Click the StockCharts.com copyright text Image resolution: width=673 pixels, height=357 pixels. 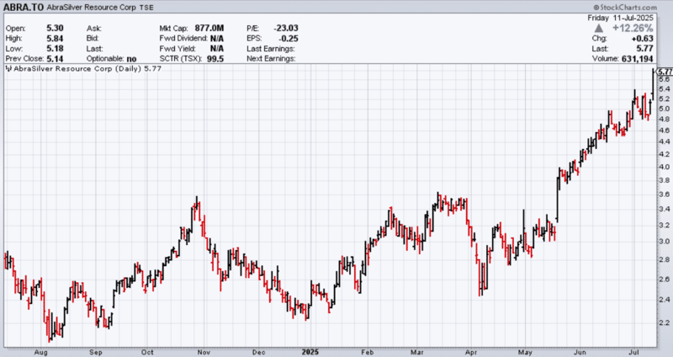625,8
